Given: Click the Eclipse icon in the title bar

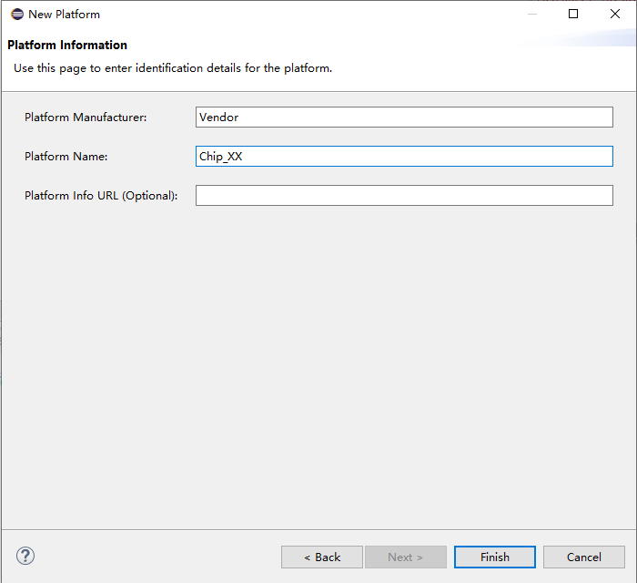Looking at the screenshot, I should tap(17, 15).
